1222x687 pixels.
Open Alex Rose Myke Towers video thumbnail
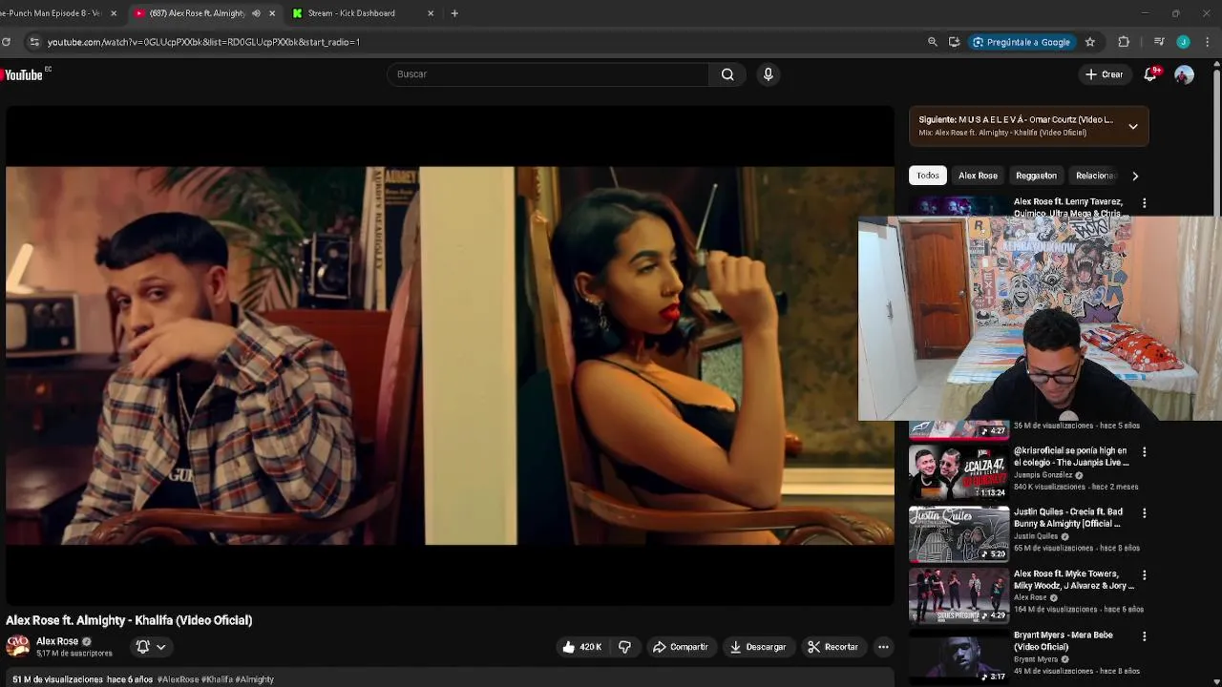pos(959,594)
